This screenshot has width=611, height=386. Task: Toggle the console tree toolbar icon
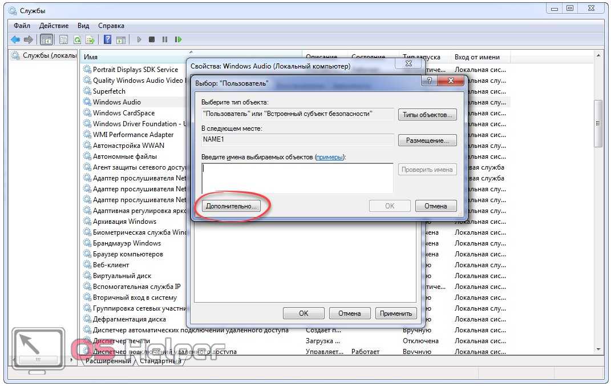[46, 40]
